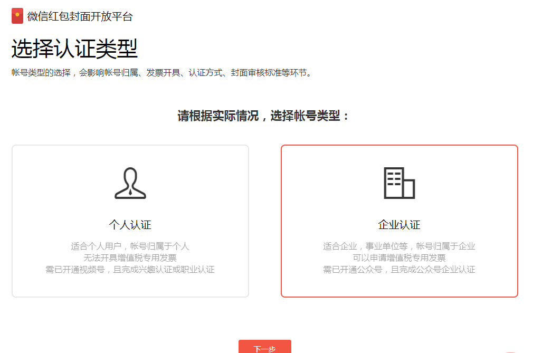This screenshot has width=542, height=353.
Task: Open the 微信红包封面开放平台 title link
Action: (80, 16)
